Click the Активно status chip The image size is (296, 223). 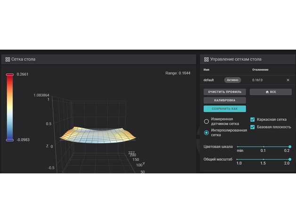click(232, 80)
